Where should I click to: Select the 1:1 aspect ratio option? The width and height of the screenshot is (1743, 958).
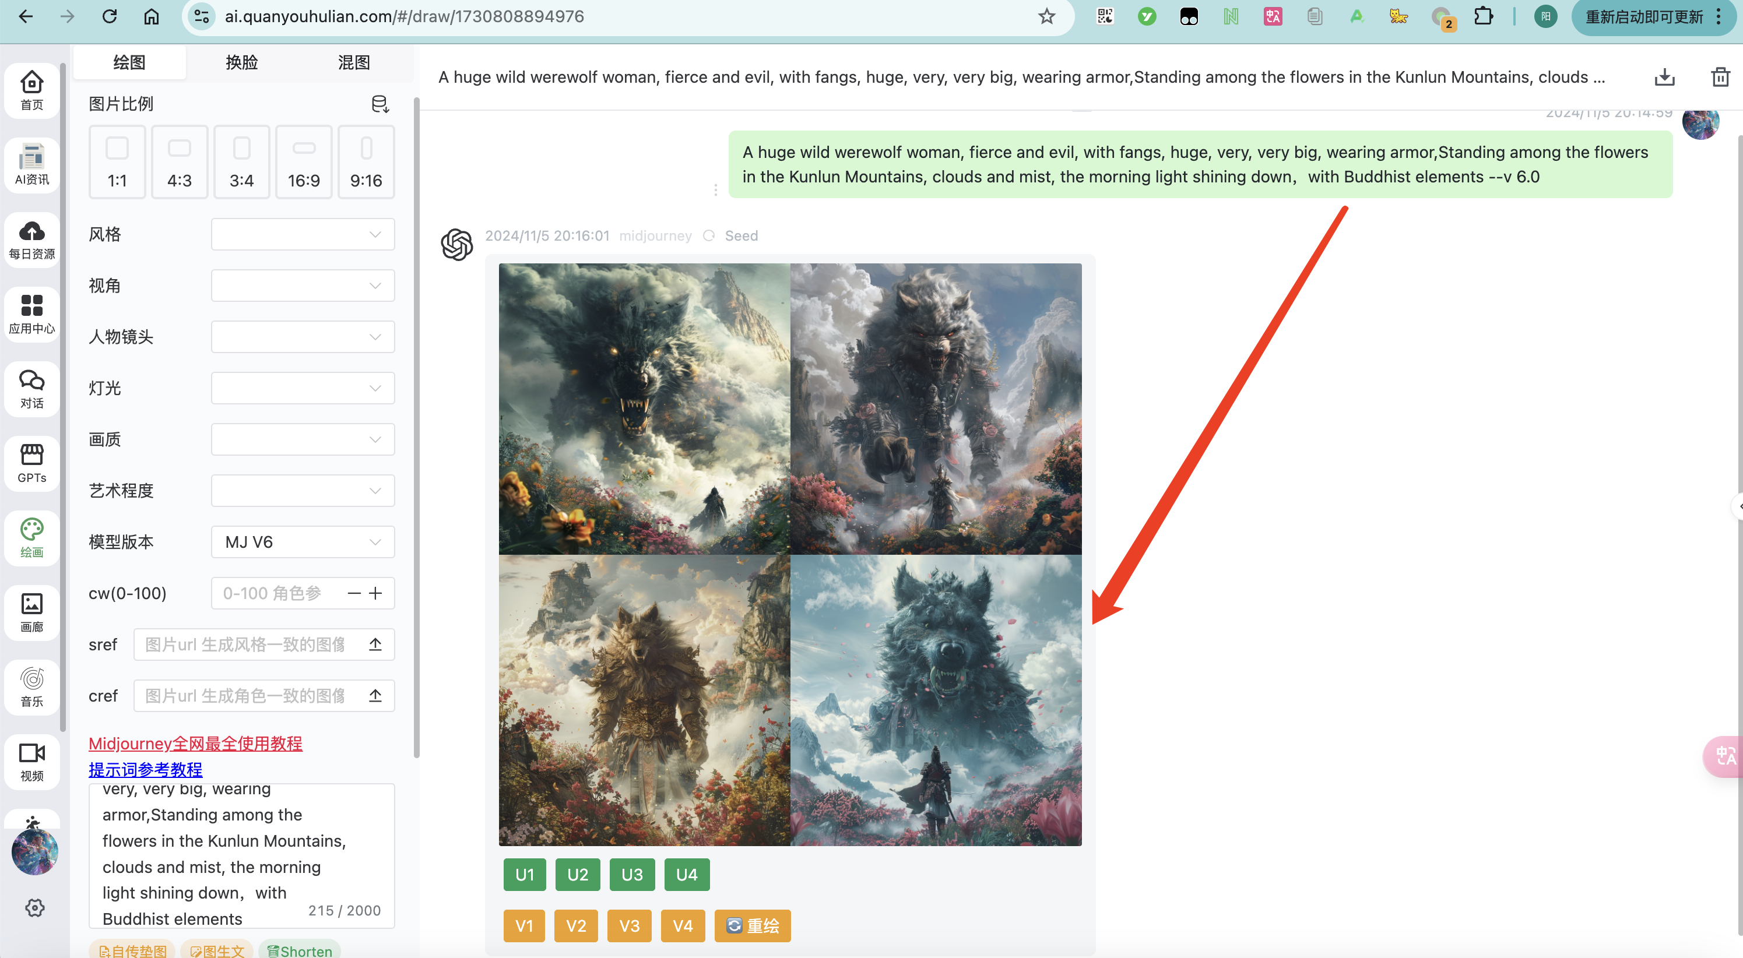coord(117,161)
